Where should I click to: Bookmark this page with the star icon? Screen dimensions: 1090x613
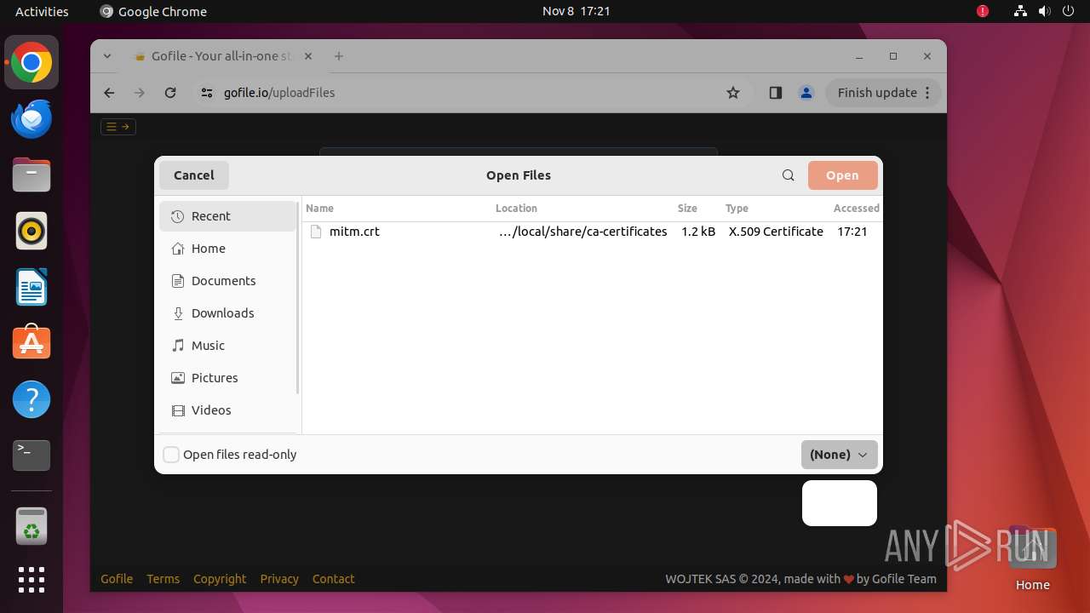tap(733, 93)
